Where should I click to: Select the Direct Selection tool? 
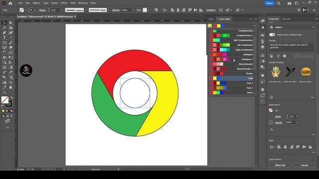pyautogui.click(x=10, y=23)
